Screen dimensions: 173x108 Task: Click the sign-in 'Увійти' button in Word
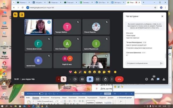(107, 94)
